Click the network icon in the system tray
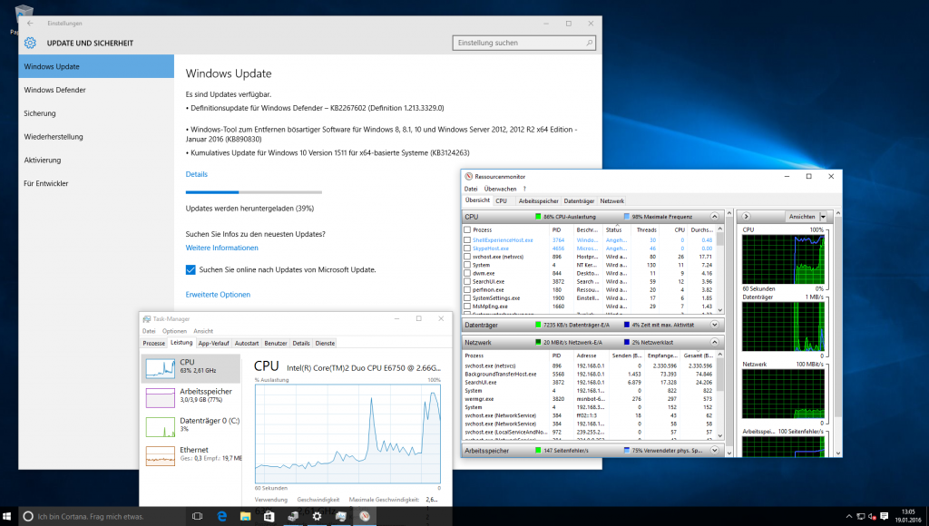This screenshot has width=929, height=526. click(861, 517)
